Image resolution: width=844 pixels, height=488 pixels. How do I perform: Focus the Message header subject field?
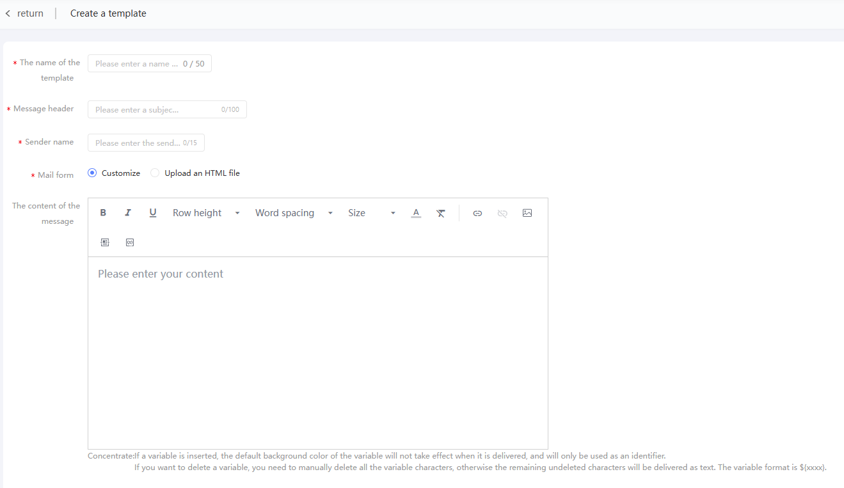click(x=167, y=109)
